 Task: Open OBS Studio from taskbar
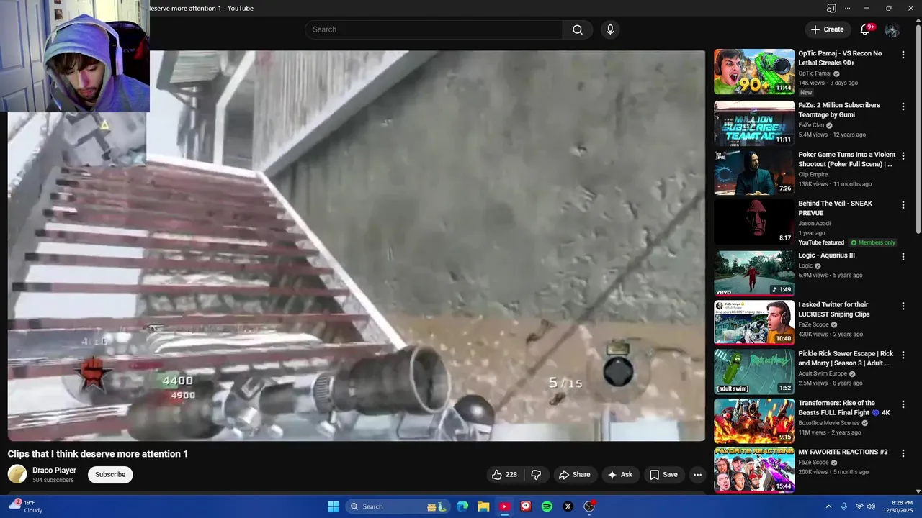click(x=589, y=506)
